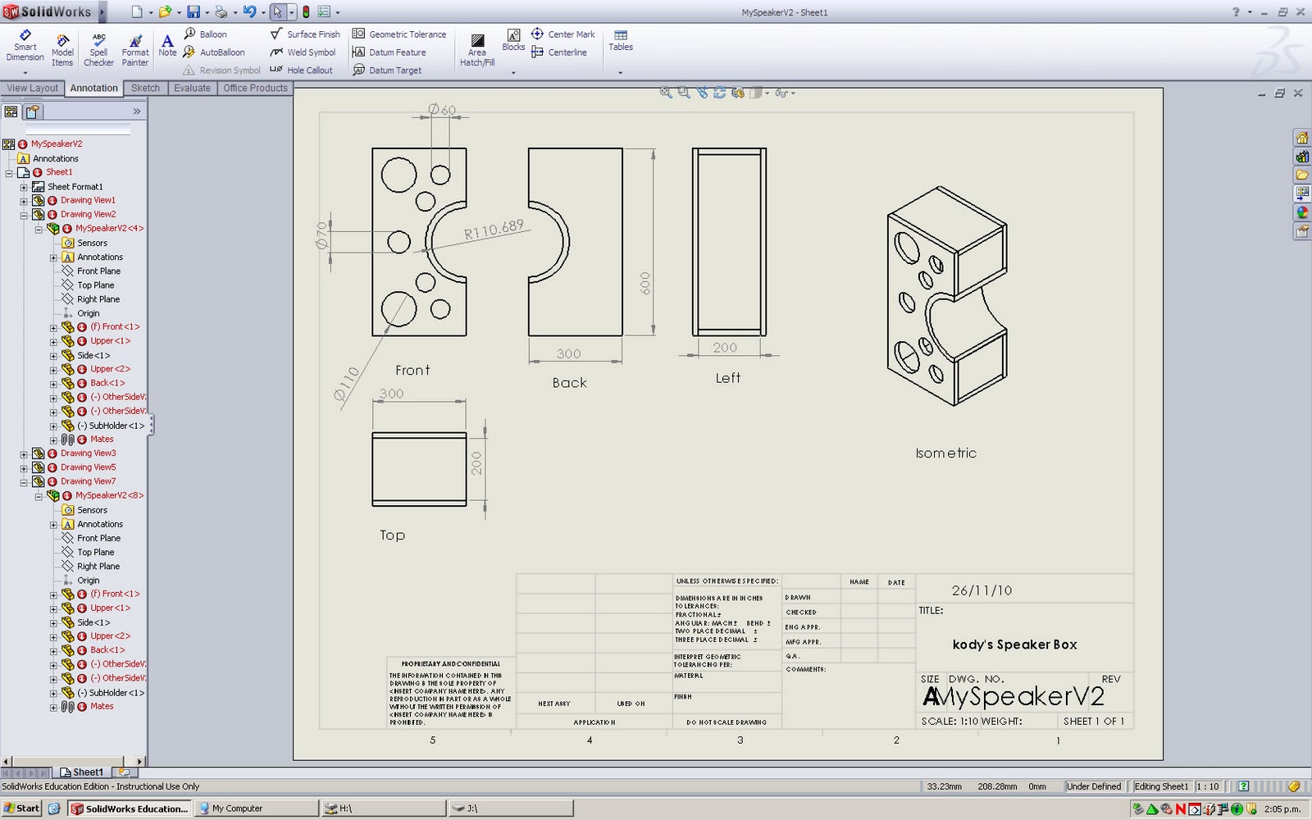Expand the Drawing View3 node
The width and height of the screenshot is (1312, 820).
24,453
